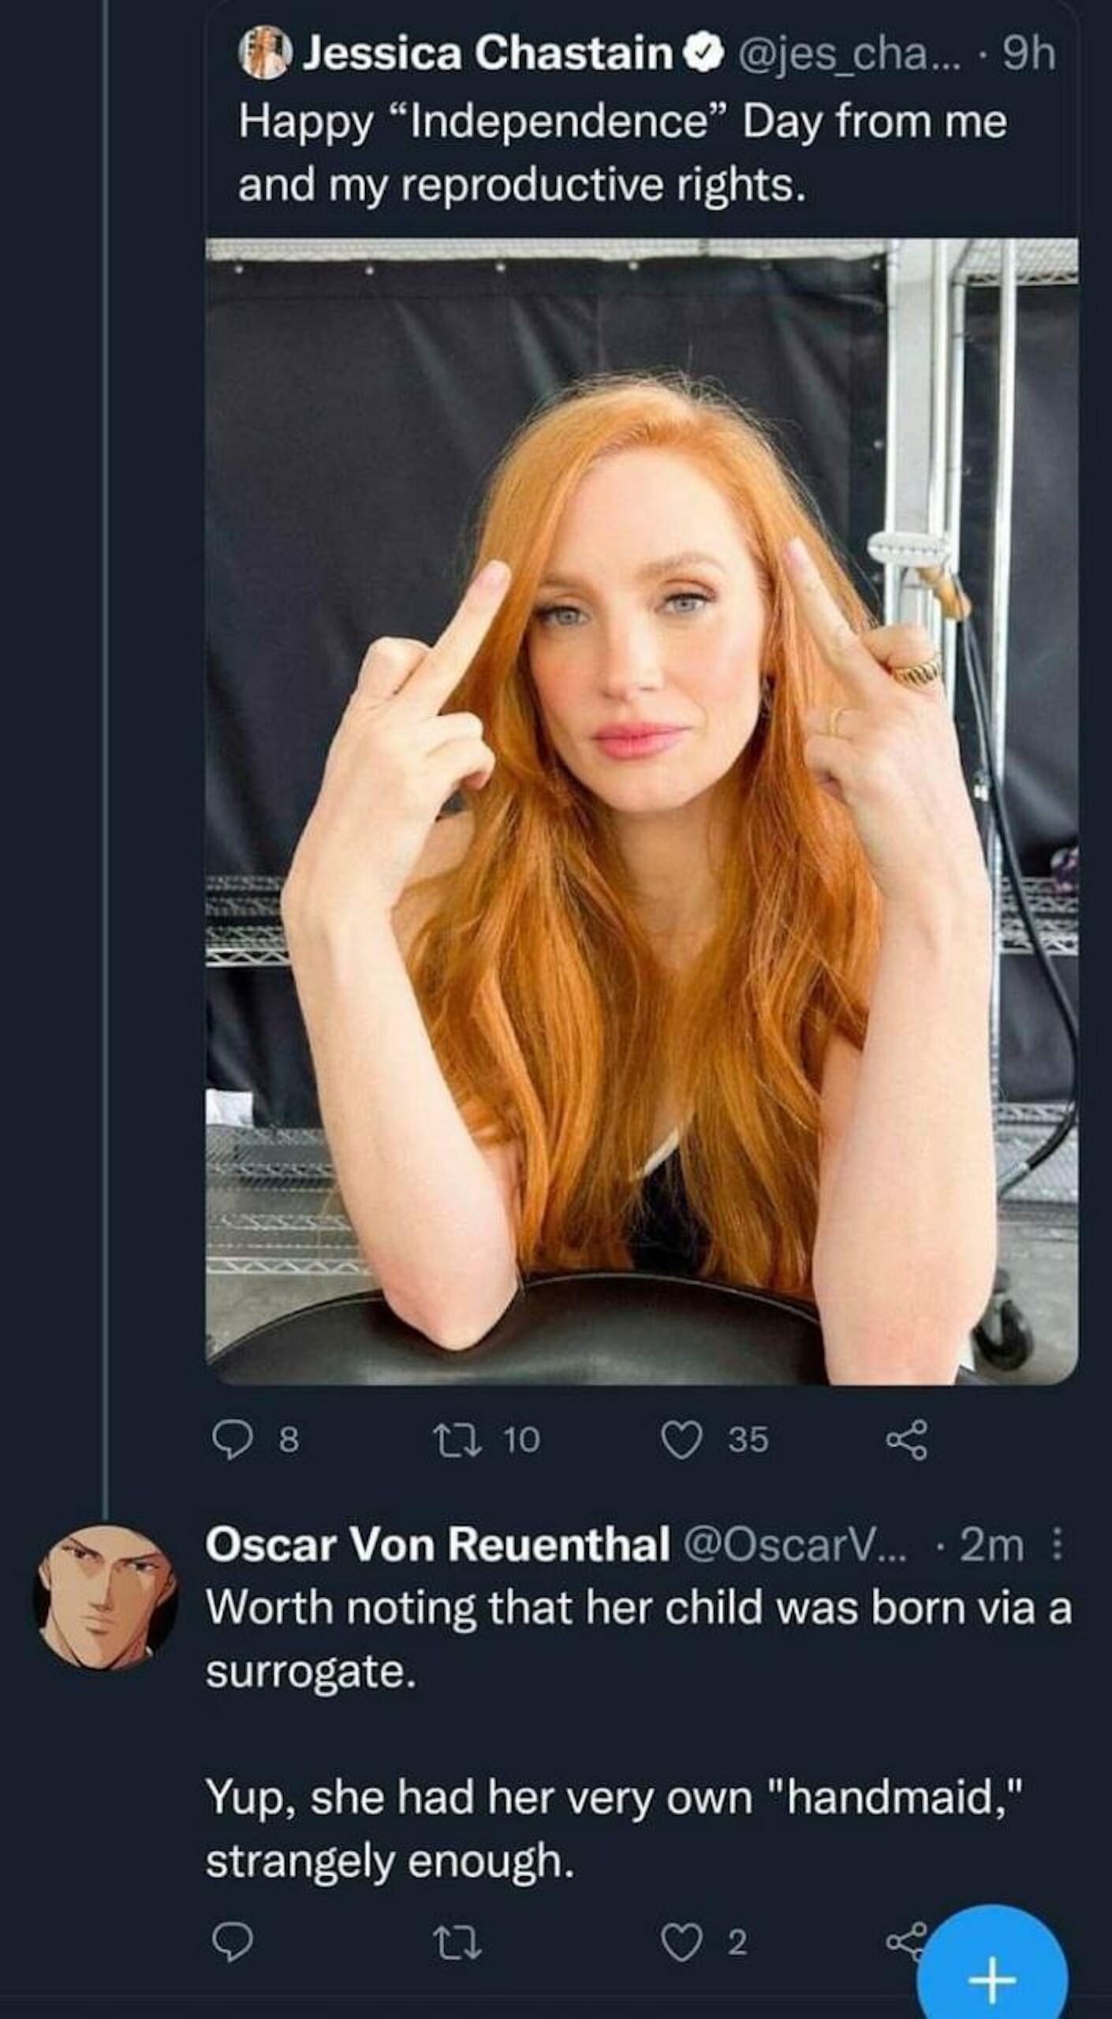
Task: Share the tweet containing the photo
Action: coord(907,1440)
